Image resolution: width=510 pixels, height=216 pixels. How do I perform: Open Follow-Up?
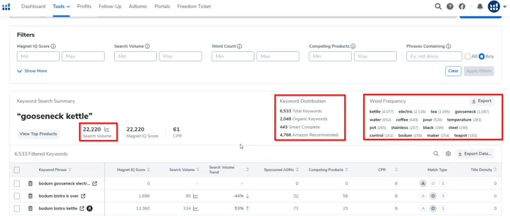coord(110,6)
